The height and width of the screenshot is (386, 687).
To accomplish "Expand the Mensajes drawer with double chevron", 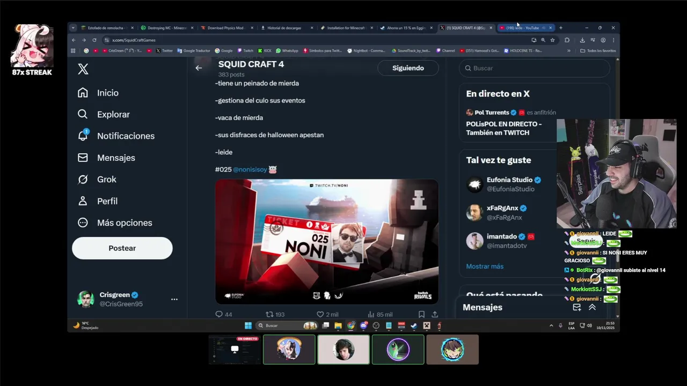I will (x=593, y=307).
